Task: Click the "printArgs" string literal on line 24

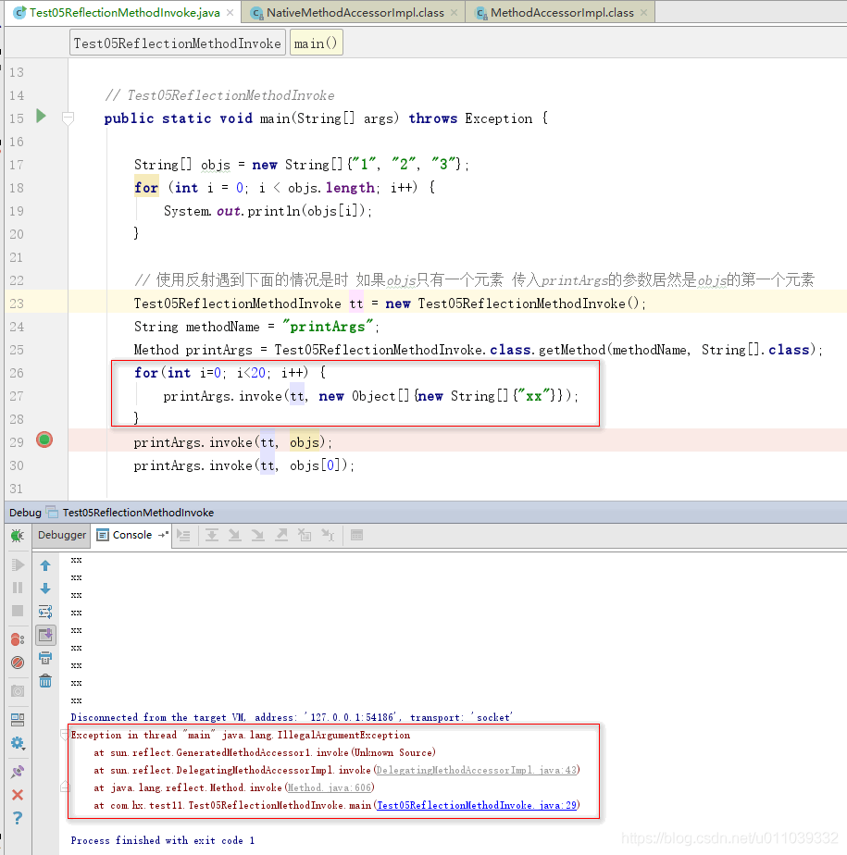Action: 328,327
